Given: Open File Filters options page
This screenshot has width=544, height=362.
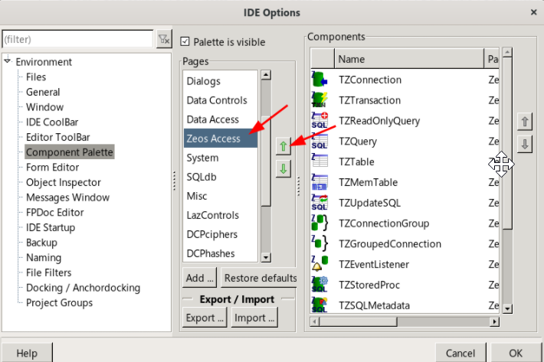Looking at the screenshot, I should [x=48, y=272].
